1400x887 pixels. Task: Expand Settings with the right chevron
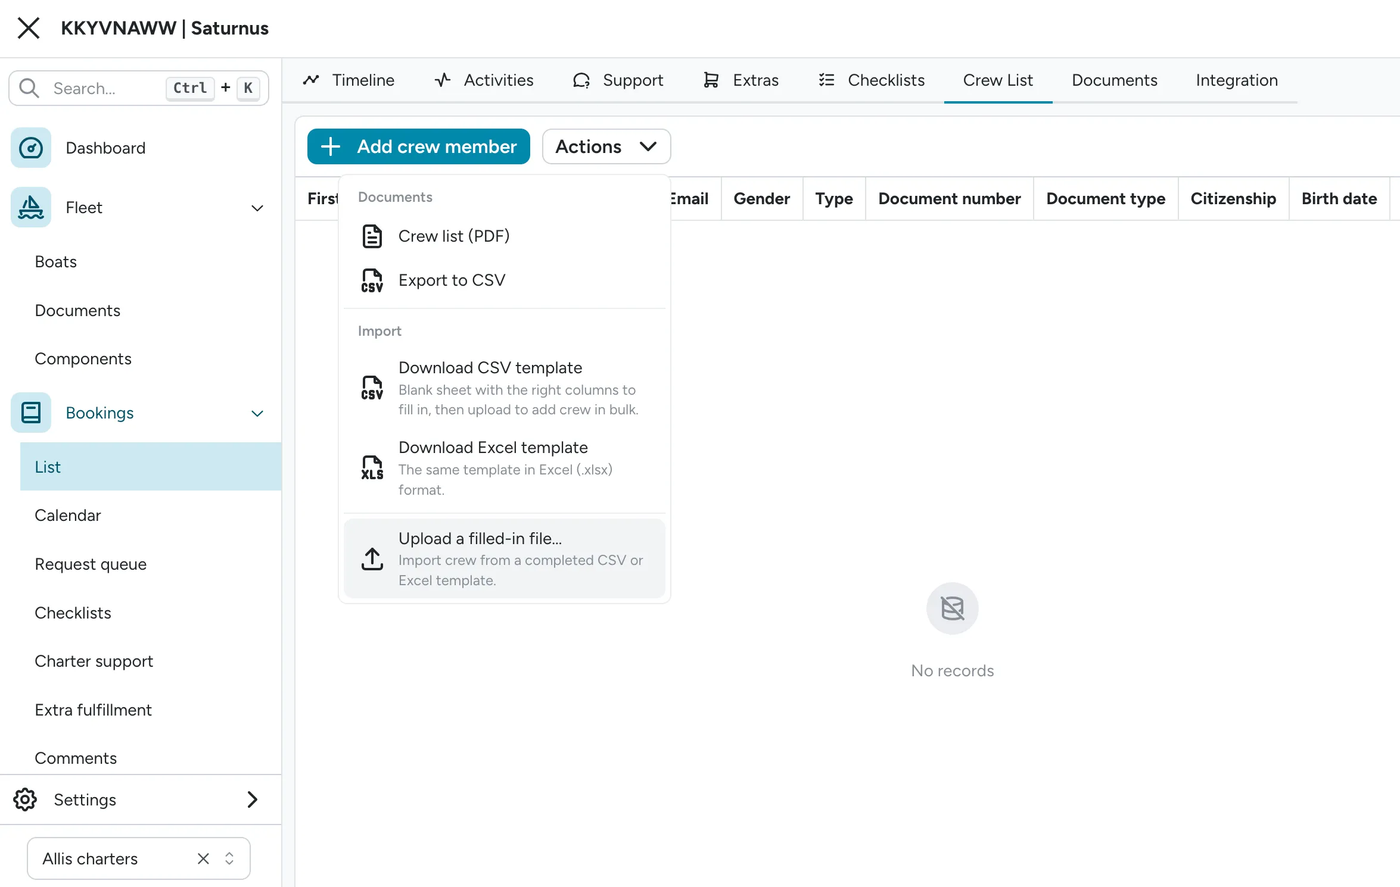[252, 799]
